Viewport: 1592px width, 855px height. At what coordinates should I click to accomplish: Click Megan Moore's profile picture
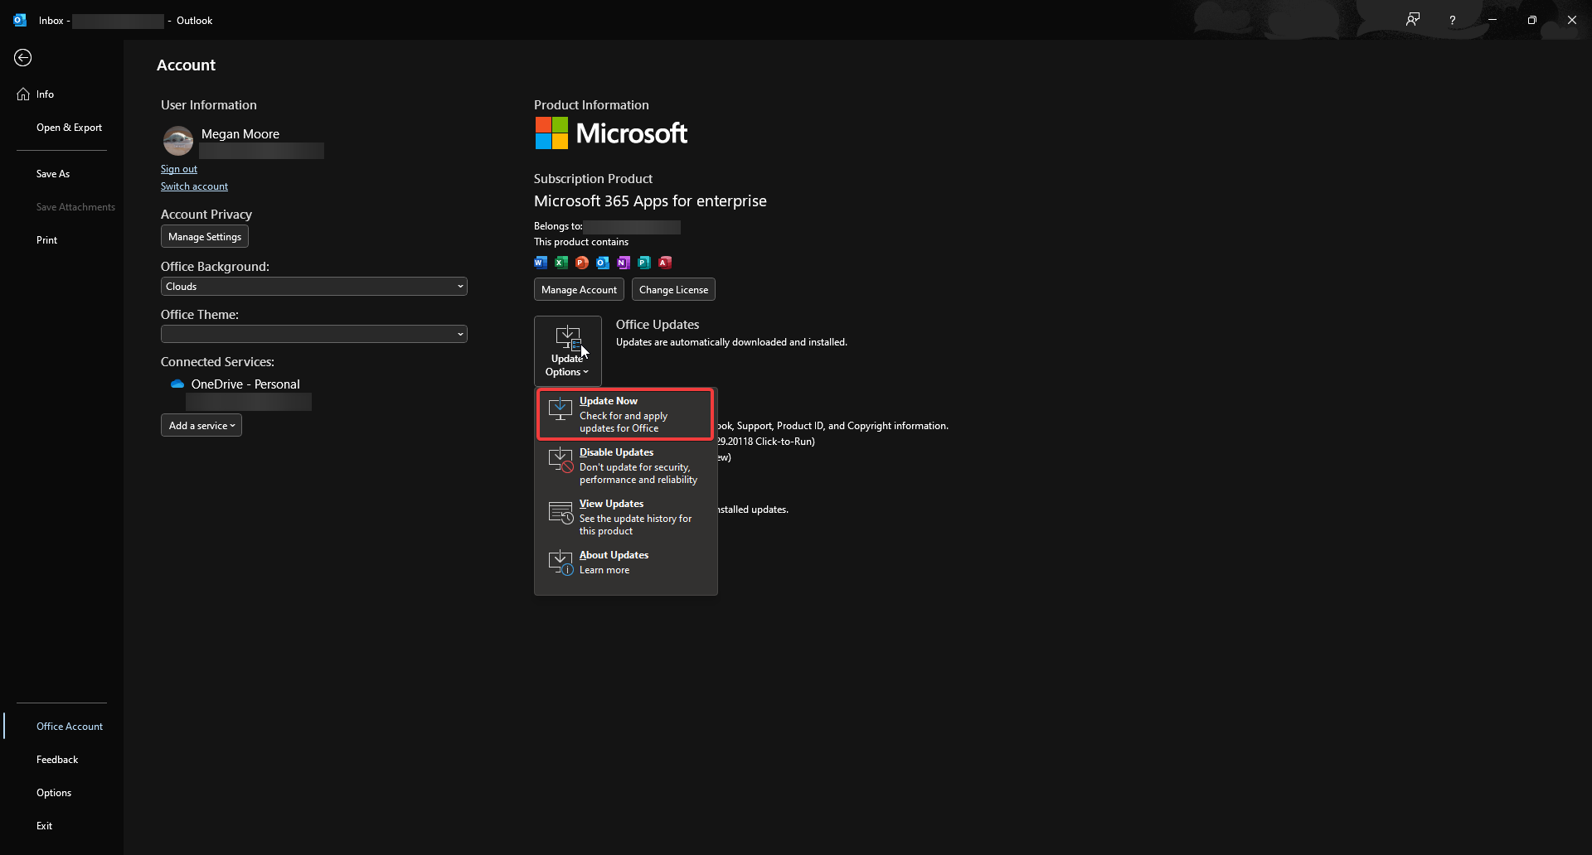click(177, 142)
